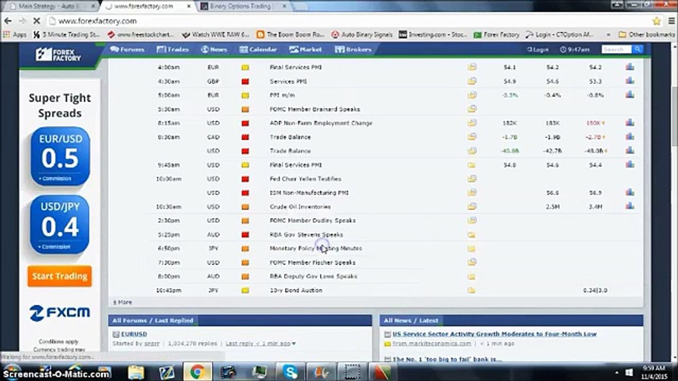Open the Last reply dropdown for EURUSD thread
The image size is (678, 381).
click(x=261, y=343)
